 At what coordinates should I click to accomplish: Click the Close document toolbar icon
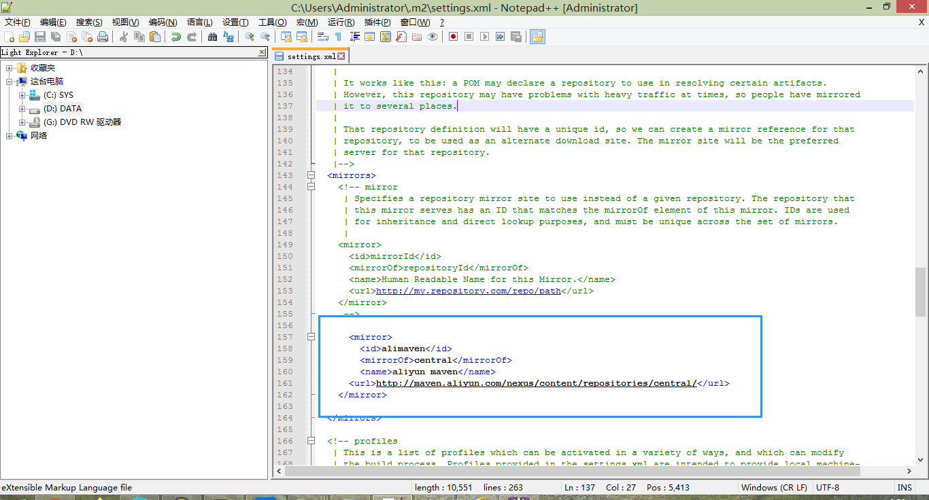click(x=71, y=37)
